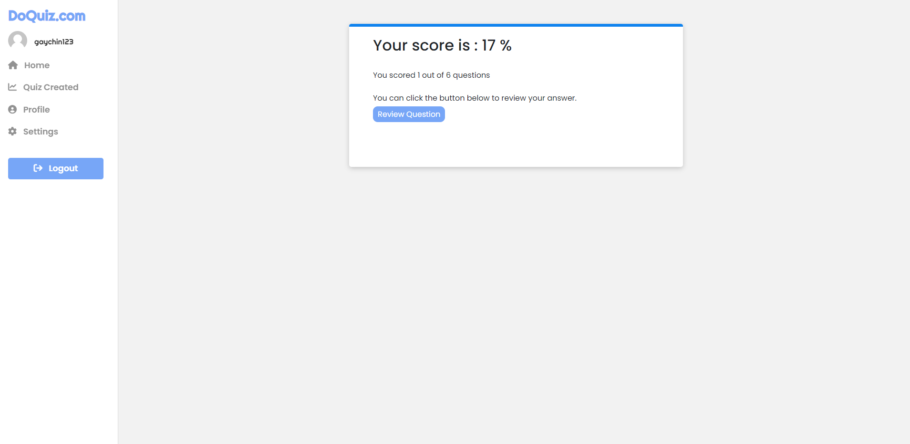The image size is (910, 444).
Task: Select the 'Your score is : 17 %' heading
Action: [x=442, y=45]
